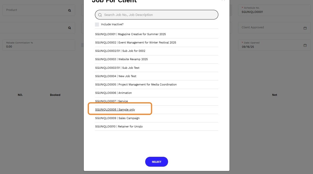Click the Product field search icon
Image resolution: width=313 pixels, height=174 pixels.
pos(70,11)
